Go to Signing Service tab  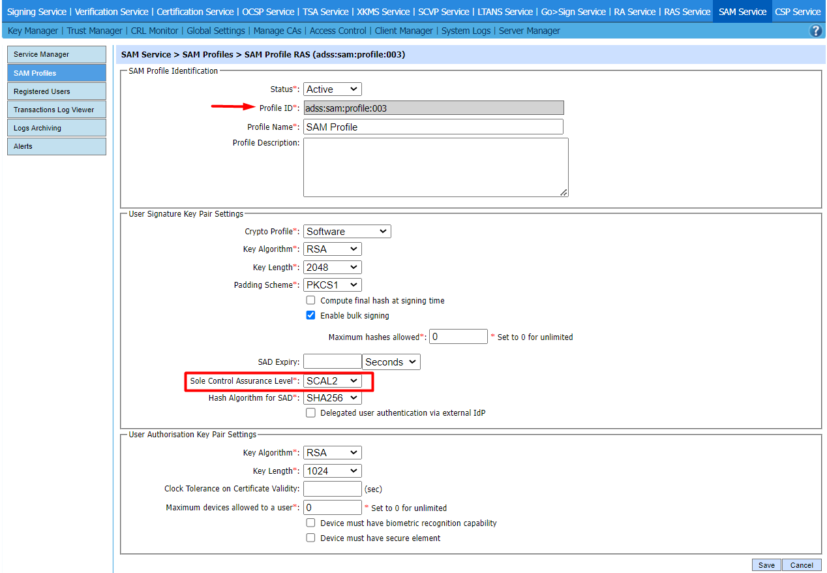point(37,12)
